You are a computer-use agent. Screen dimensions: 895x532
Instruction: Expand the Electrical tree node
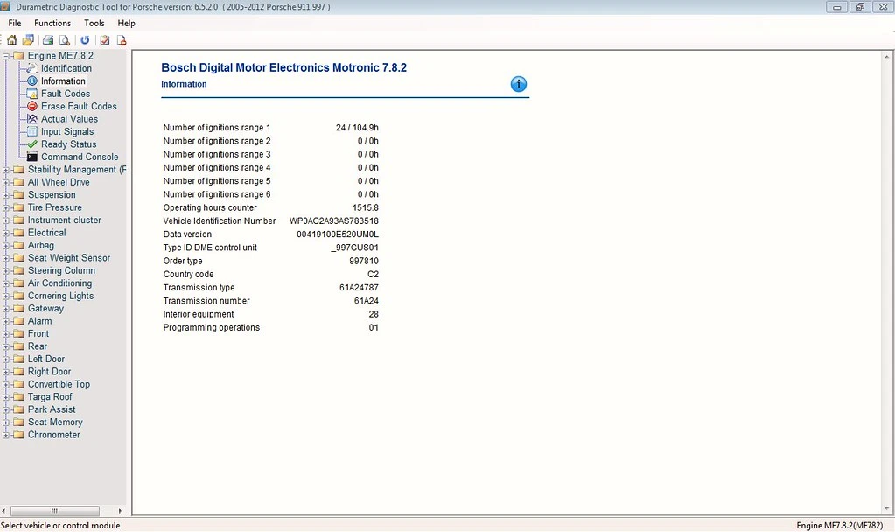(6, 233)
